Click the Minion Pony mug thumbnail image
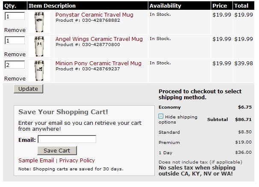 click(x=39, y=71)
